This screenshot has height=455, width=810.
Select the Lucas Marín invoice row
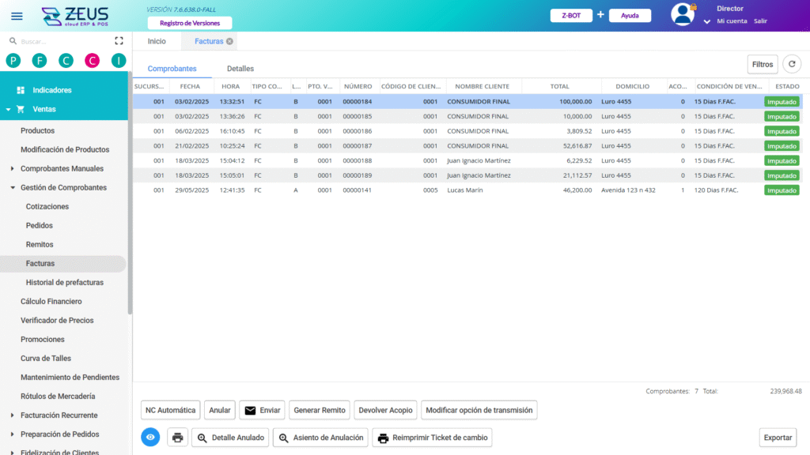tap(467, 190)
